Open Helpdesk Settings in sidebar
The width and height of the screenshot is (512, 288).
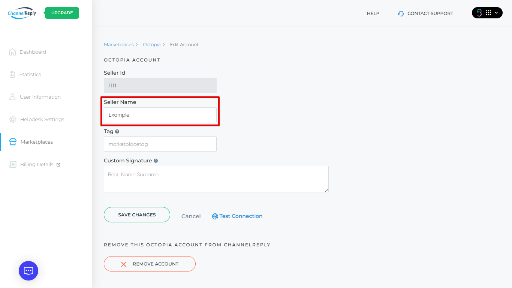42,119
